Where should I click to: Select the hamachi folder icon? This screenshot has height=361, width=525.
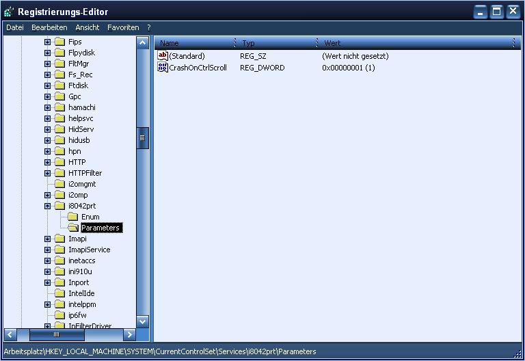point(59,107)
